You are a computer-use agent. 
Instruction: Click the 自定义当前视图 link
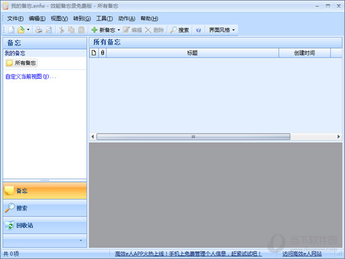[x=30, y=76]
